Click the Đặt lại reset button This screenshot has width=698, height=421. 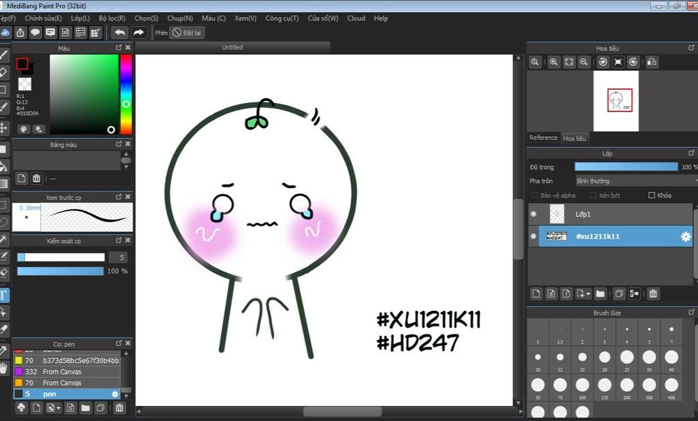(x=187, y=33)
